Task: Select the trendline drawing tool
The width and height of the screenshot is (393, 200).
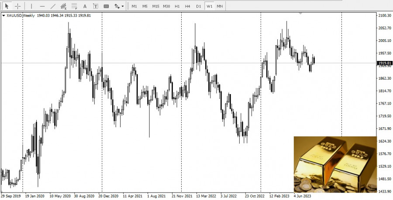Action: [53, 6]
